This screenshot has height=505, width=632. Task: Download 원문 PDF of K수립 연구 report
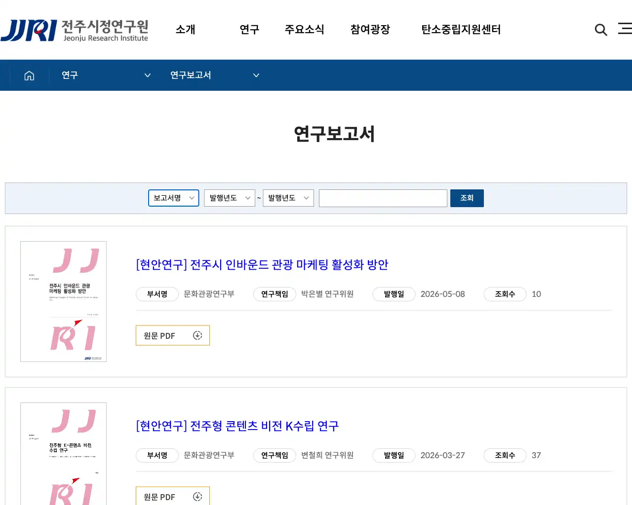click(173, 496)
